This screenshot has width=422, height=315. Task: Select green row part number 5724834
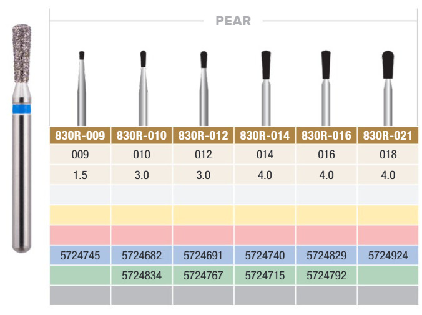point(142,276)
